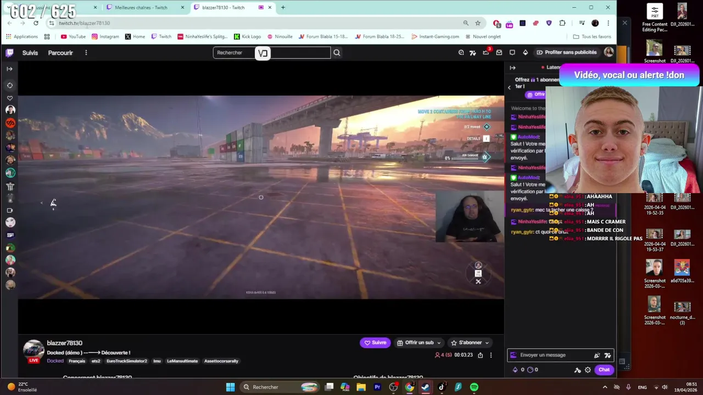Open the Docked game category link
Viewport: 703px width, 395px height.
tap(55, 361)
